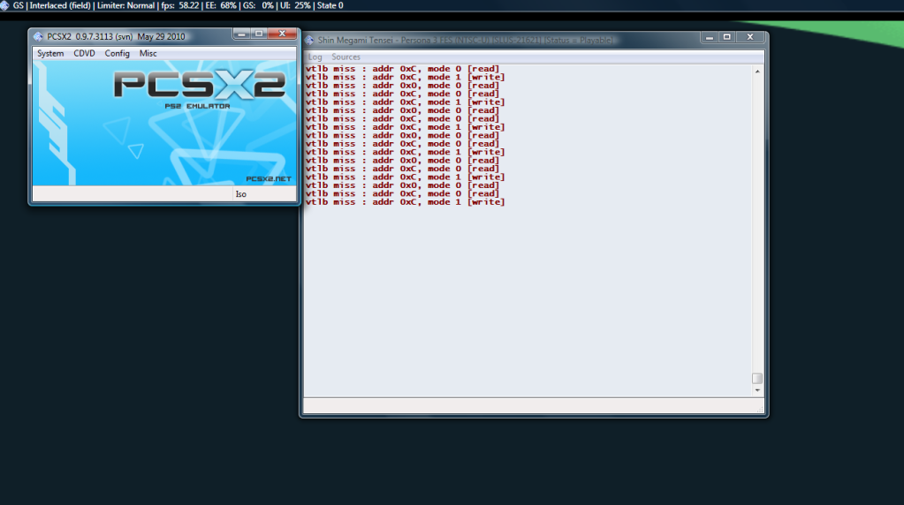
Task: Open the Sources menu in console window
Action: click(346, 57)
